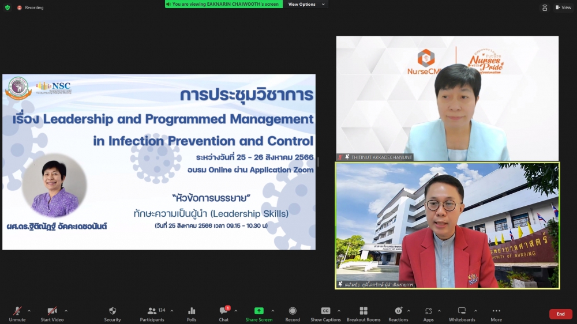The height and width of the screenshot is (324, 577).
Task: Start recording with Record button
Action: (293, 314)
